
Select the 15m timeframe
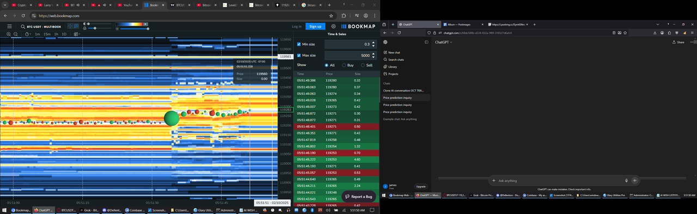click(x=47, y=34)
